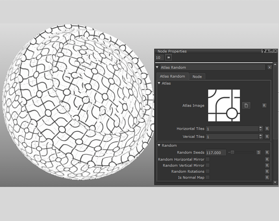Reset Random Rotations with its R button
The image size is (279, 221).
(x=267, y=172)
